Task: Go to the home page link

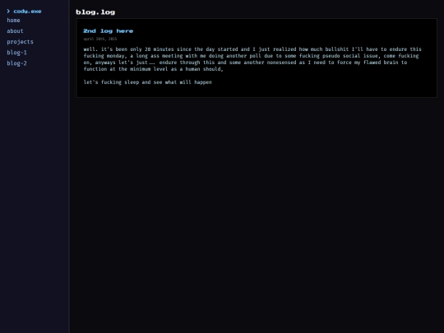Action: pyautogui.click(x=13, y=21)
